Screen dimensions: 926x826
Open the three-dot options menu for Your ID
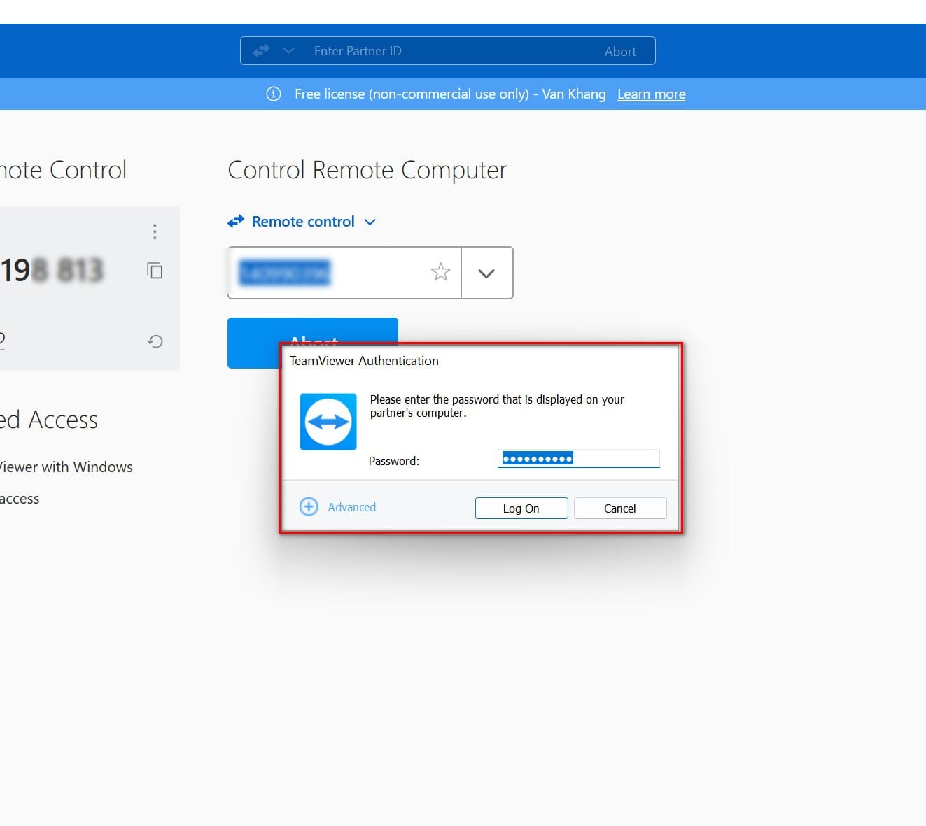(155, 232)
